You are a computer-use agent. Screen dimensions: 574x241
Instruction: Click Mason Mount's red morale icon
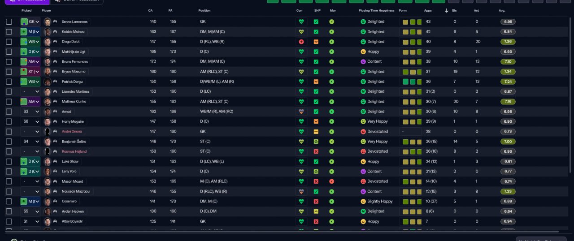pyautogui.click(x=331, y=181)
